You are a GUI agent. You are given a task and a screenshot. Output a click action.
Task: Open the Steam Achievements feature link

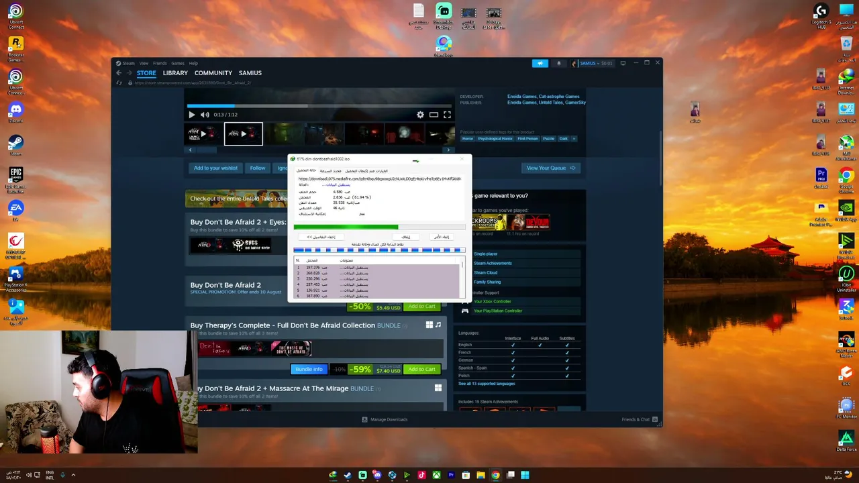pyautogui.click(x=493, y=264)
